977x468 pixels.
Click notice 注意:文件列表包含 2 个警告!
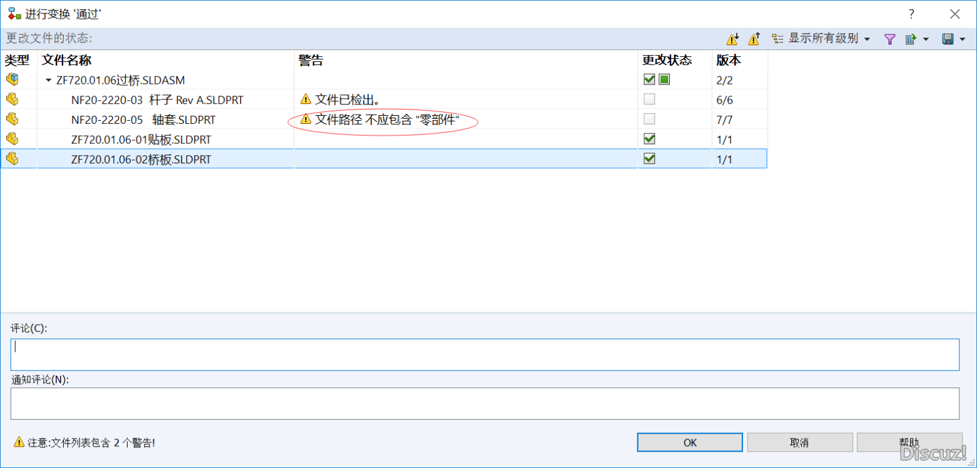click(x=91, y=442)
